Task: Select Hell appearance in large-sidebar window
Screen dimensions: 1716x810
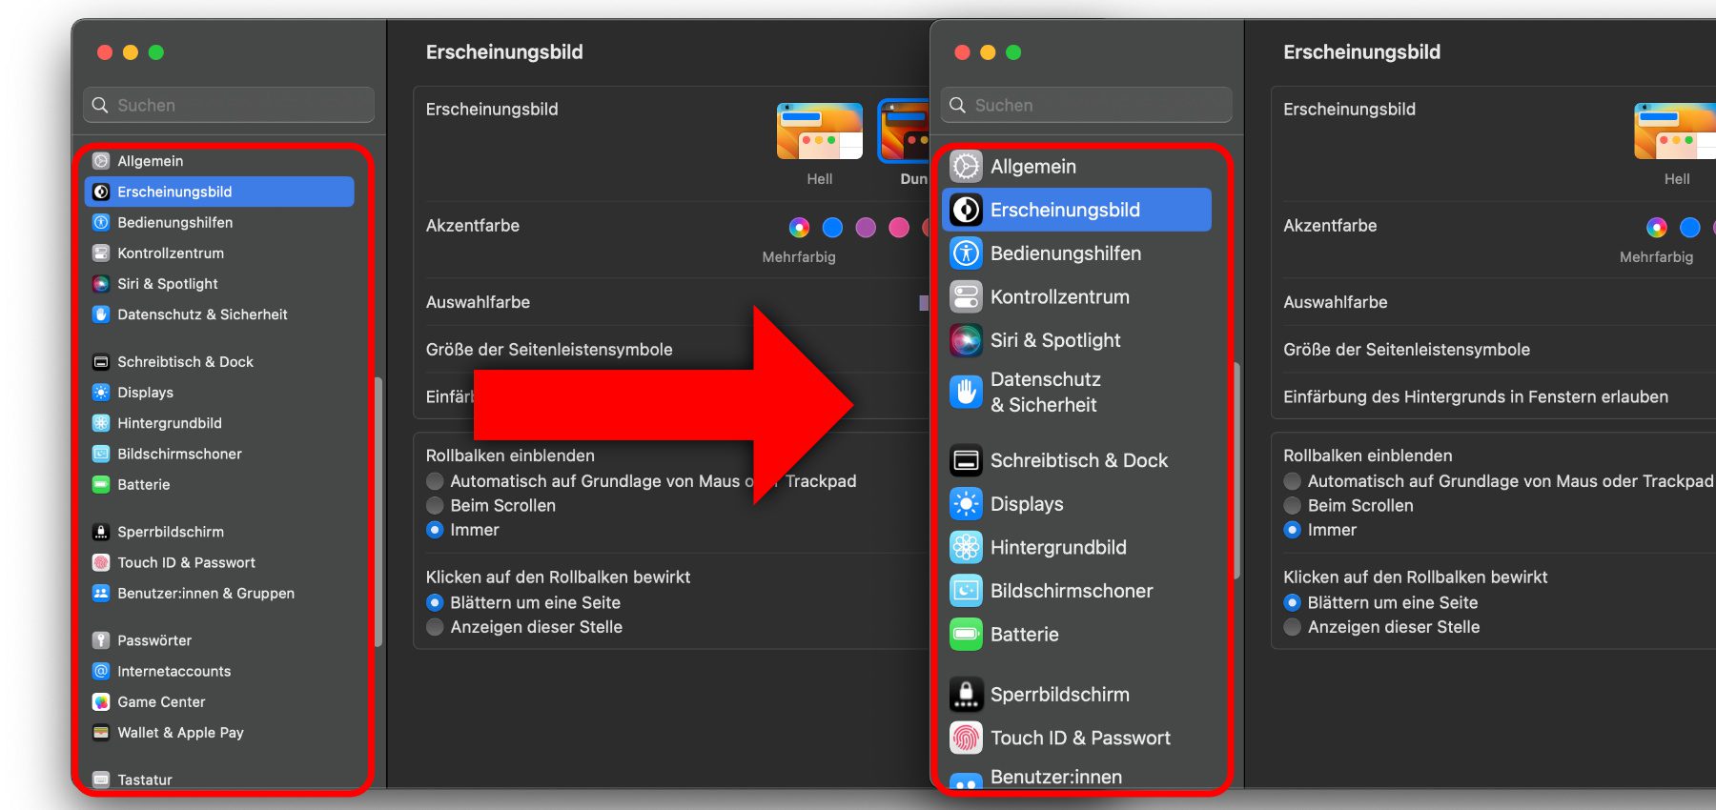Action: [1674, 132]
